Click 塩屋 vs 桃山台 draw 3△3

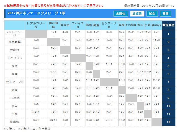pyautogui.click(x=156, y=88)
